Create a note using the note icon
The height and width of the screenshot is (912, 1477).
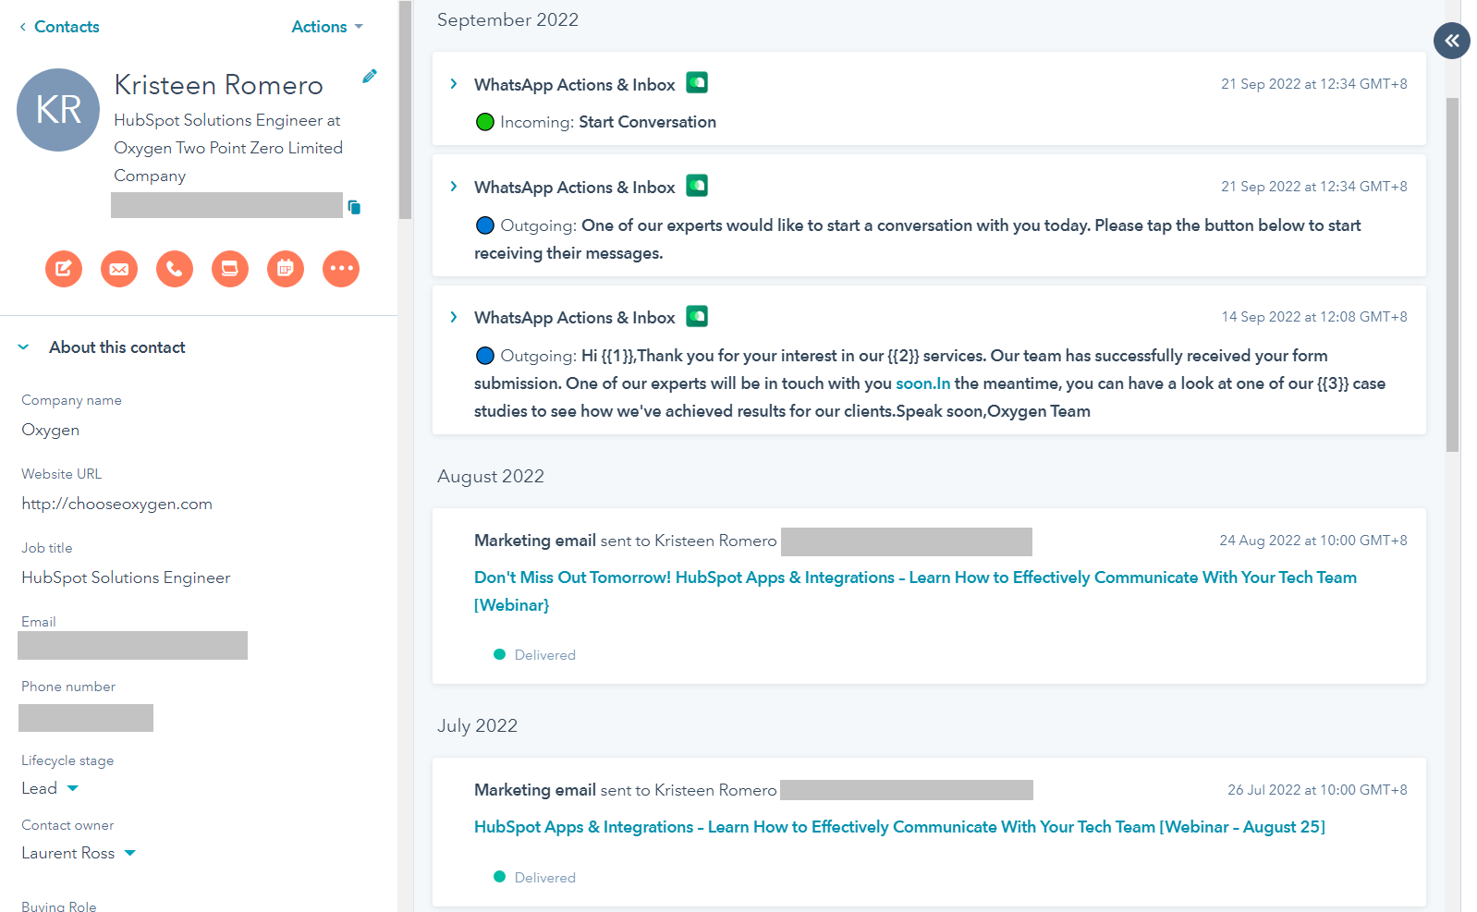click(x=64, y=269)
